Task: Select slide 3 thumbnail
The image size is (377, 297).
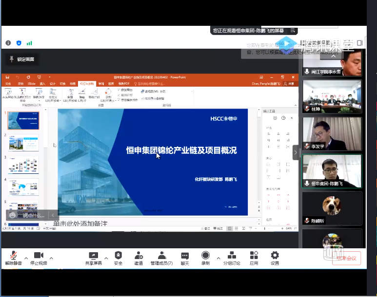Action: tap(23, 165)
